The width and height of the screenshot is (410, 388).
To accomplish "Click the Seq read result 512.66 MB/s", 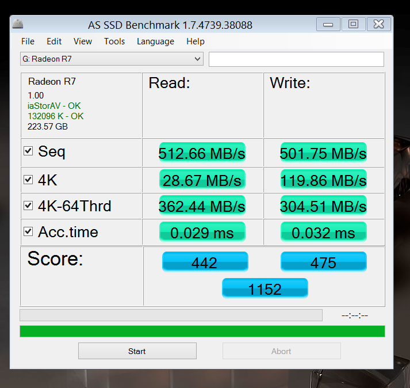I will point(202,153).
